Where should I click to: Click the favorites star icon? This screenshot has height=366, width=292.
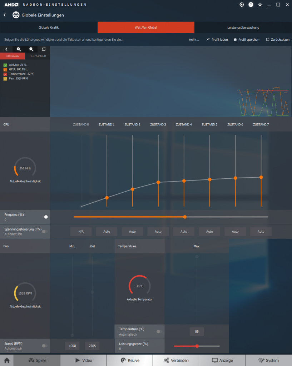click(x=260, y=5)
